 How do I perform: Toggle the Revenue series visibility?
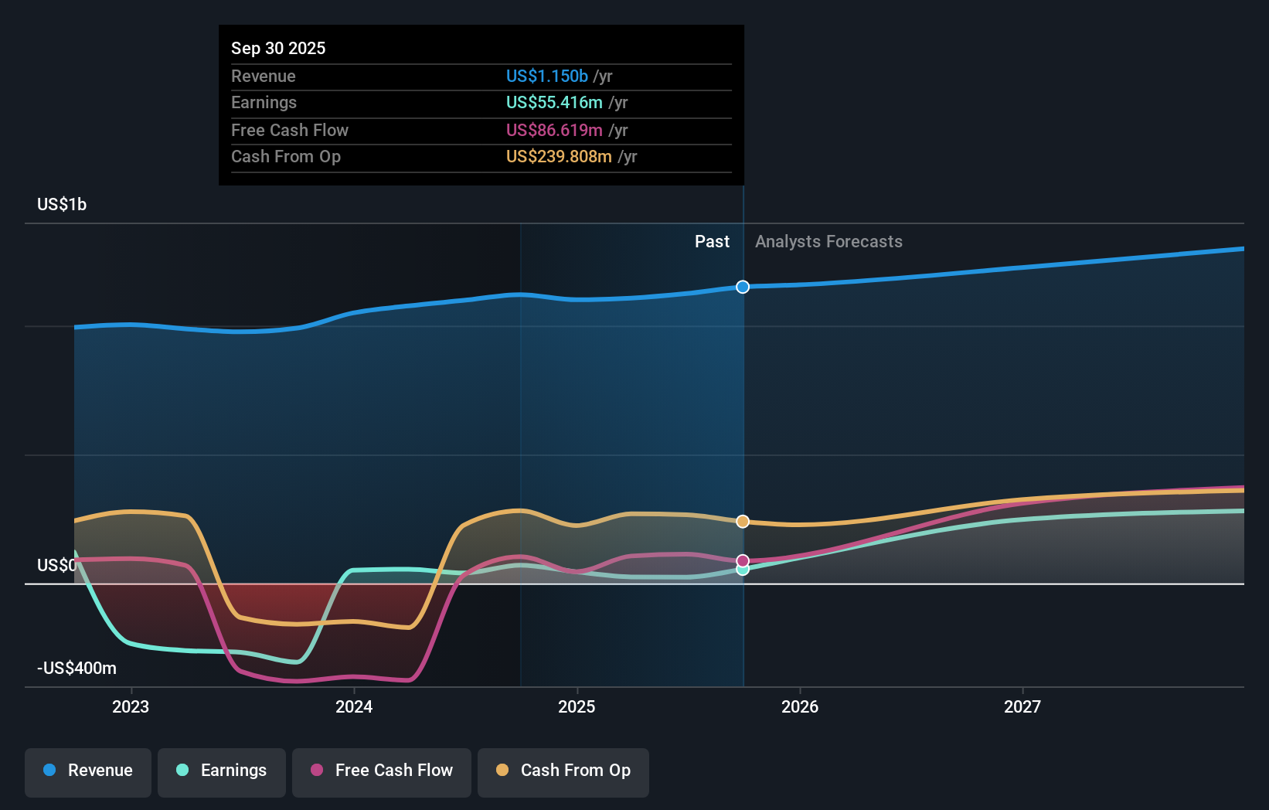point(87,771)
